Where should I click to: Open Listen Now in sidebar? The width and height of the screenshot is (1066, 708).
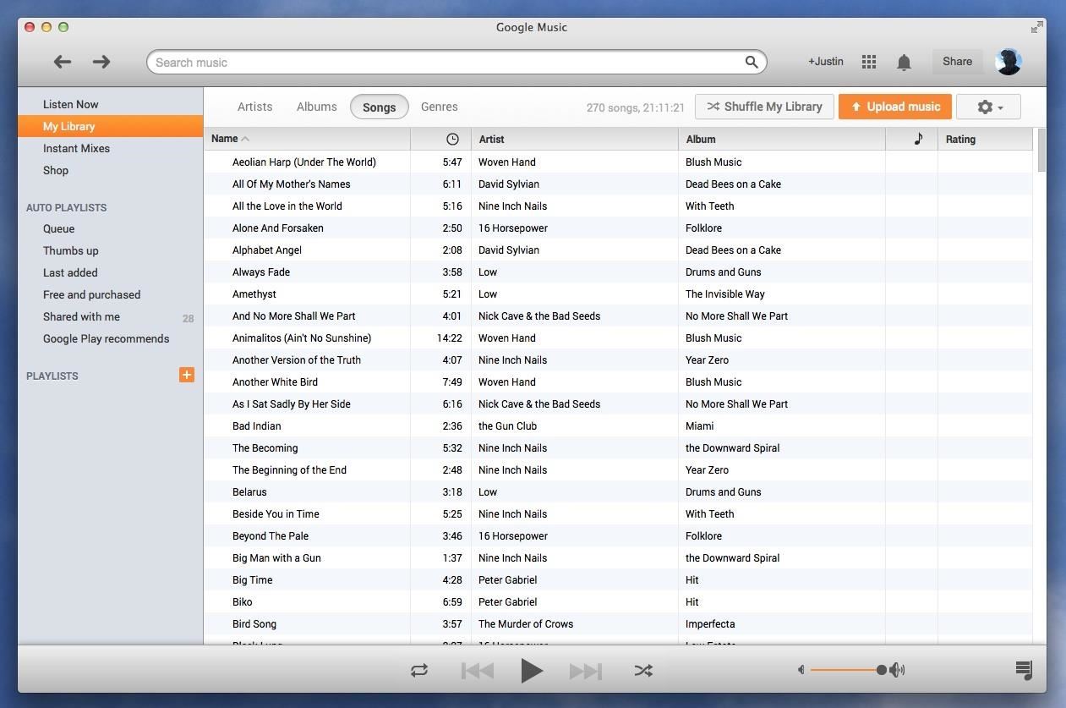click(71, 104)
